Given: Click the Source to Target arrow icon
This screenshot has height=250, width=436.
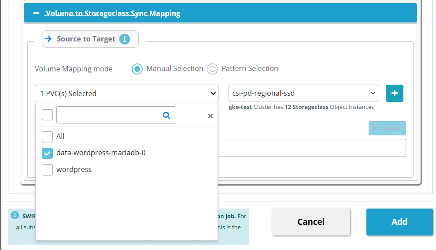Looking at the screenshot, I should point(48,39).
